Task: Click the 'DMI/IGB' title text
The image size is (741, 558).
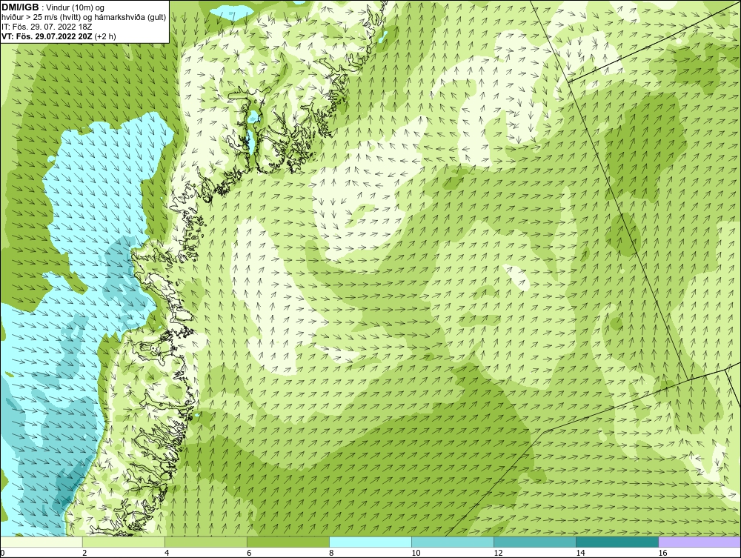Action: click(20, 7)
